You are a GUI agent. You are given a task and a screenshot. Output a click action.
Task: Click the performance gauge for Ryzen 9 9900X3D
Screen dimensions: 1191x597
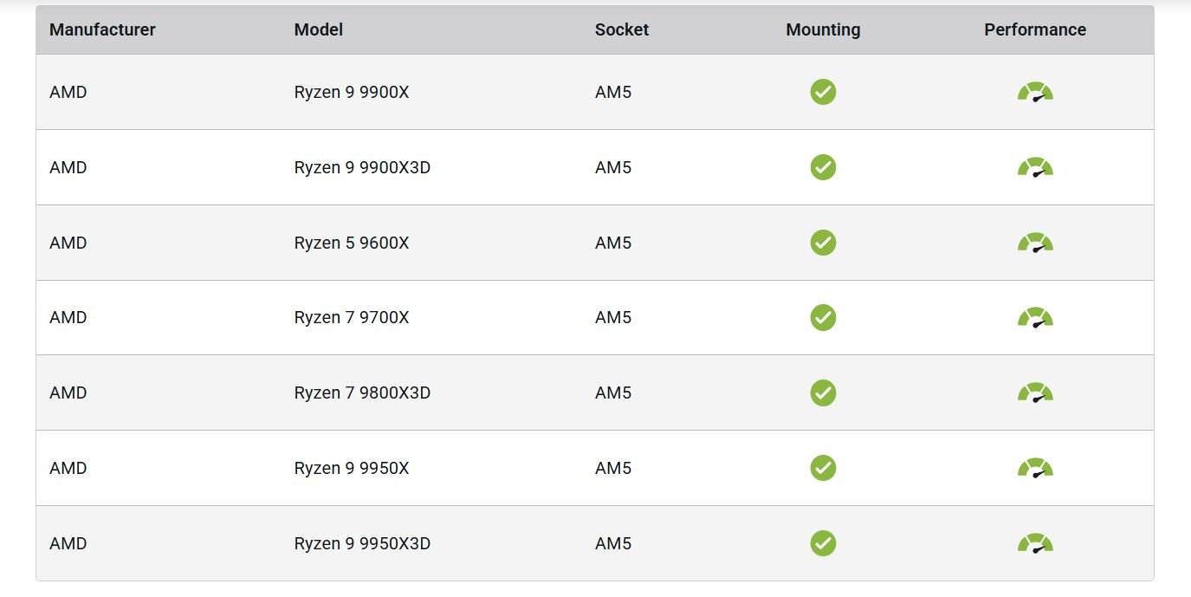pyautogui.click(x=1035, y=167)
